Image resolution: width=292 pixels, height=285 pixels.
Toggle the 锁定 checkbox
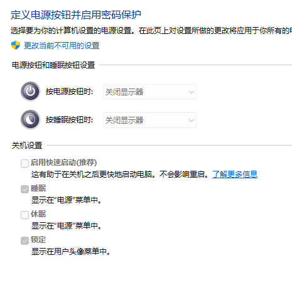(24, 240)
